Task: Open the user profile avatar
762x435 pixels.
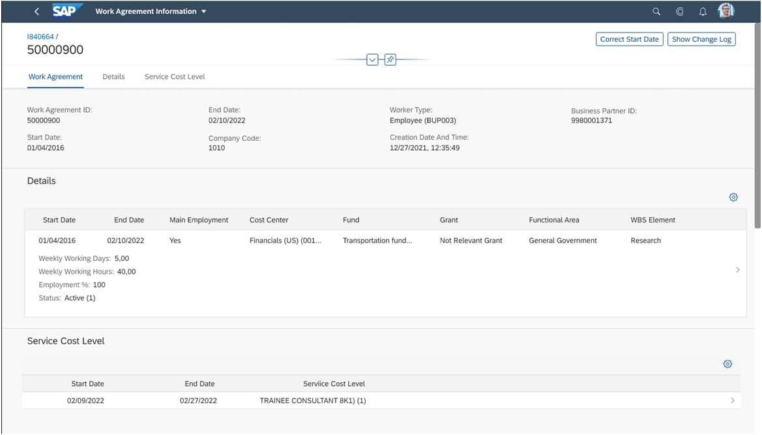Action: point(726,10)
